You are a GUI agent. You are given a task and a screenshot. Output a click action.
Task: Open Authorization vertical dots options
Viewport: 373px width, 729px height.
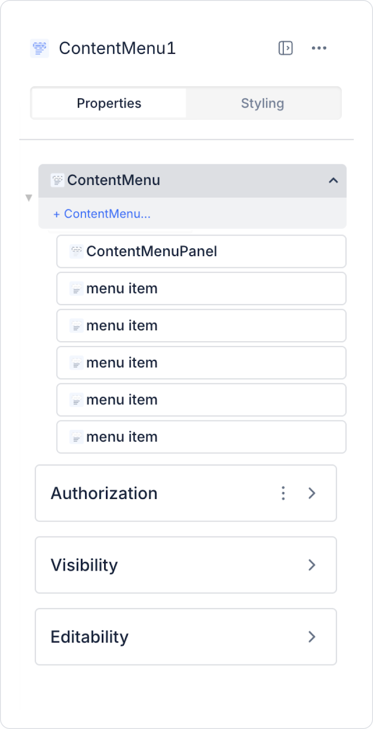283,493
